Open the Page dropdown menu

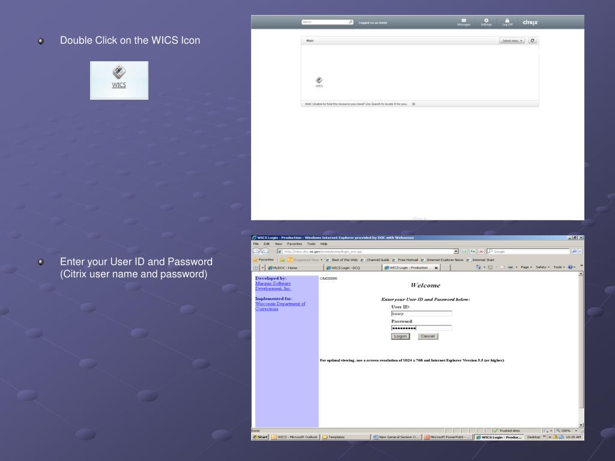pos(526,267)
